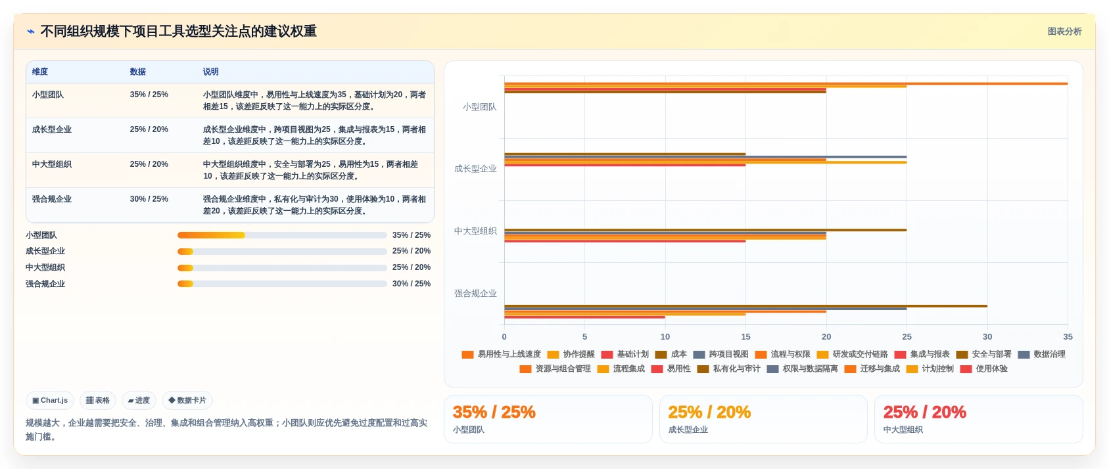Click the 35% / 25% table cell
Image resolution: width=1109 pixels, height=469 pixels.
pos(149,95)
